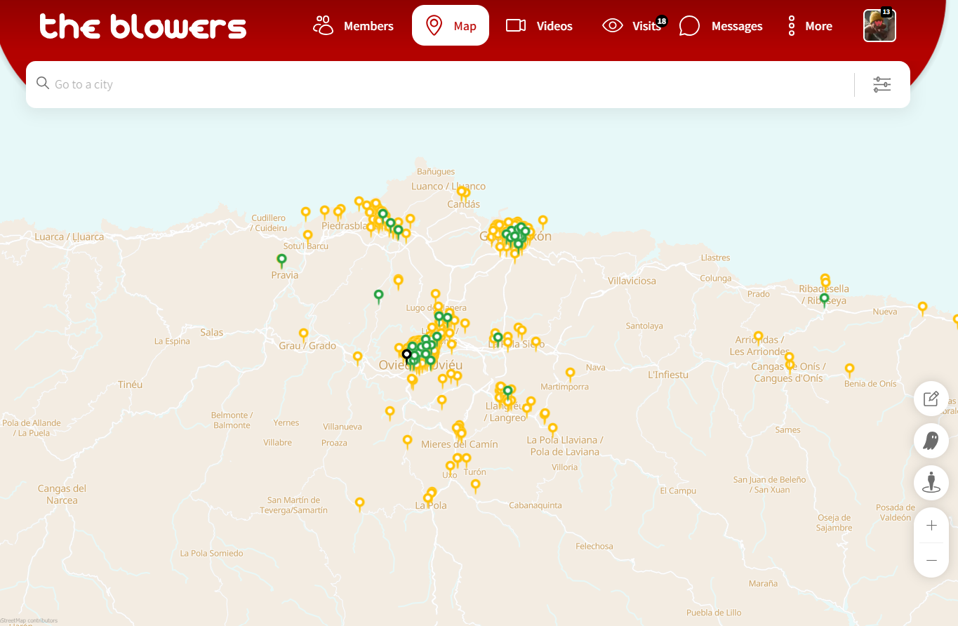Toggle ghost mode icon

pos(931,441)
